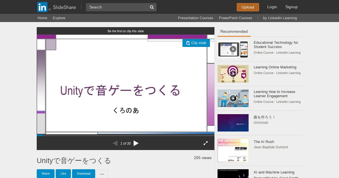The width and height of the screenshot is (339, 178).
Task: Click the Upload button
Action: pos(248,7)
